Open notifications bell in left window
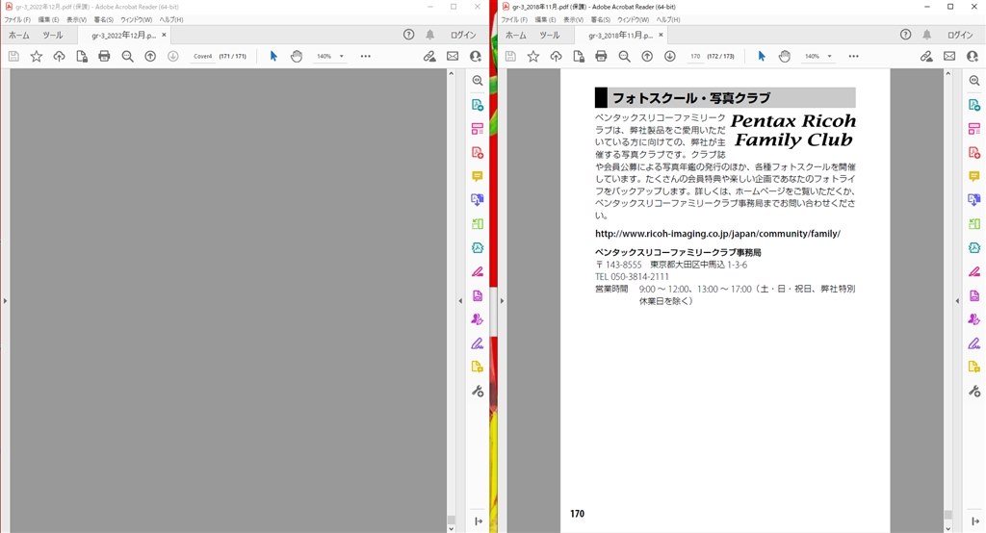The width and height of the screenshot is (986, 533). (x=430, y=35)
